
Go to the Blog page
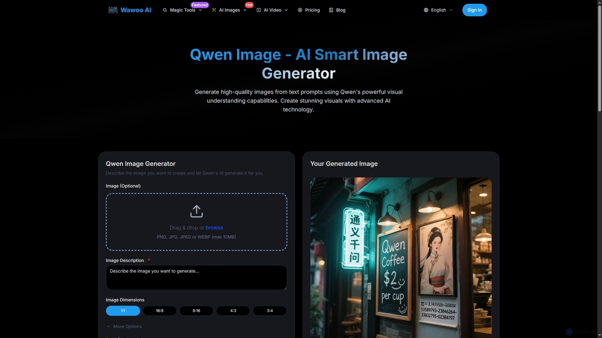click(337, 10)
